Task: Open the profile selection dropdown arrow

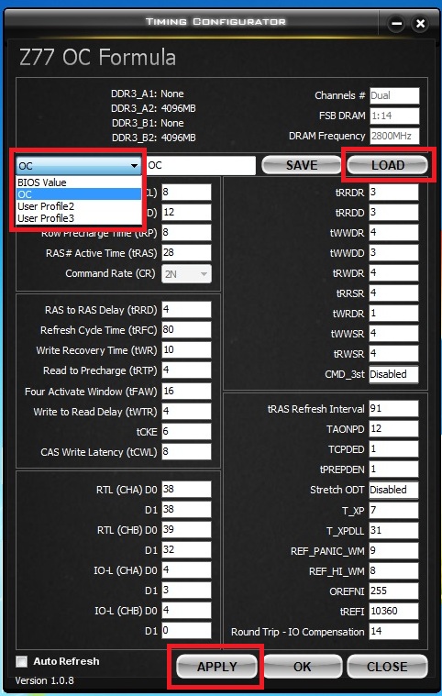Action: [134, 166]
